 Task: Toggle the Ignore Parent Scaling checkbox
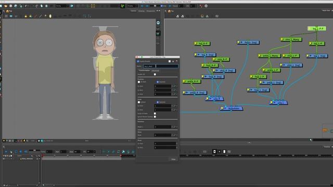pos(155,116)
